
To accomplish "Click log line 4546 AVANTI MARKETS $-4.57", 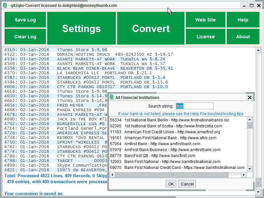I will point(85,64).
